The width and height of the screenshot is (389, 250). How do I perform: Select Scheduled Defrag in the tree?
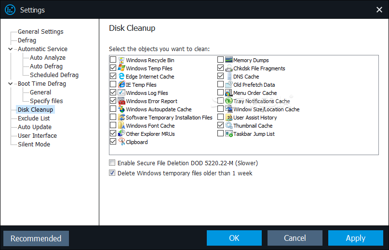(x=54, y=75)
